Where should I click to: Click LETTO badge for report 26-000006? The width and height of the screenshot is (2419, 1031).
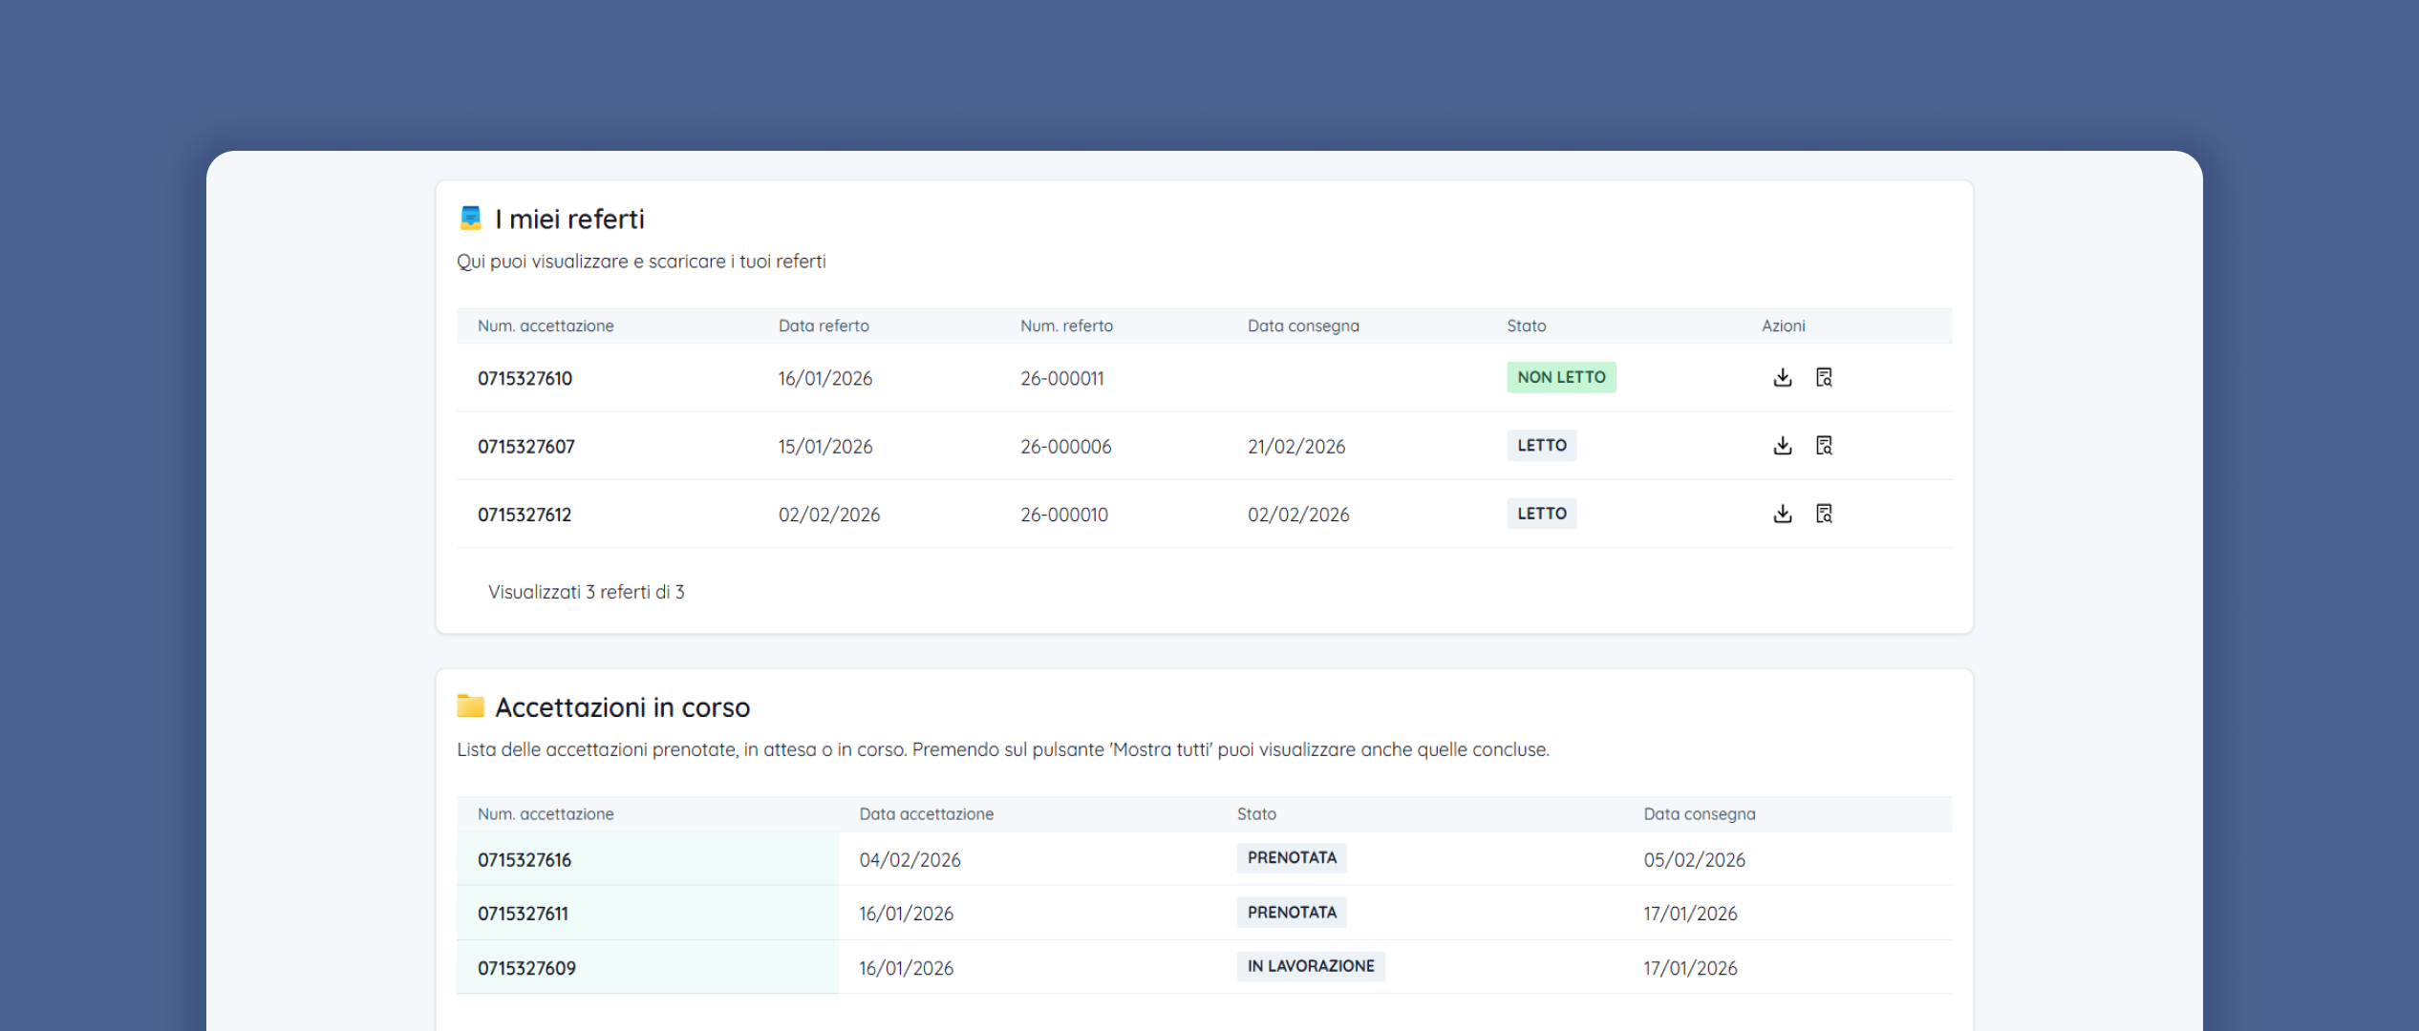(x=1542, y=446)
